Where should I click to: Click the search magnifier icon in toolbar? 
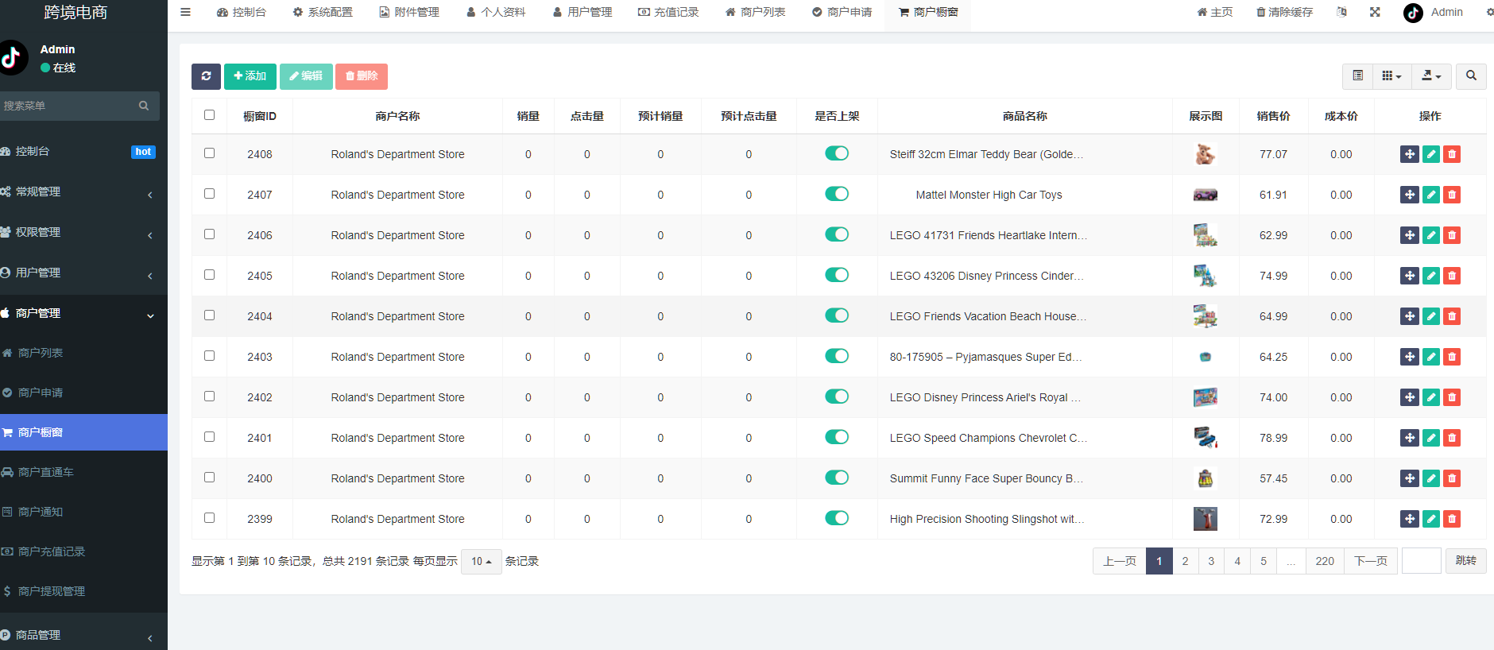1471,75
